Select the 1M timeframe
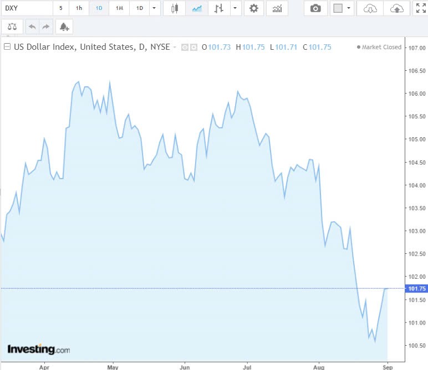 (119, 8)
